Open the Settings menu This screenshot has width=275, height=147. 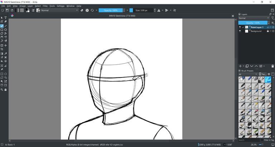coord(61,6)
